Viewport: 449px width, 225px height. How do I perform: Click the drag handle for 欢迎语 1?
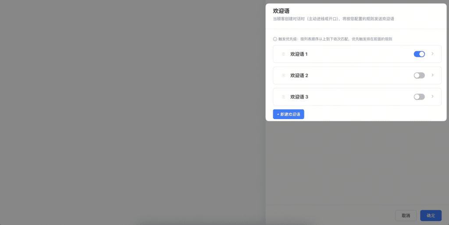(283, 54)
